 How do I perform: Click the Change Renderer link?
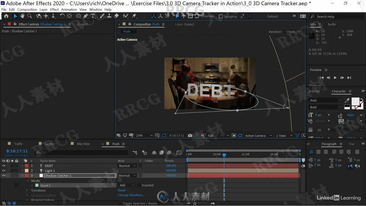click(131, 195)
